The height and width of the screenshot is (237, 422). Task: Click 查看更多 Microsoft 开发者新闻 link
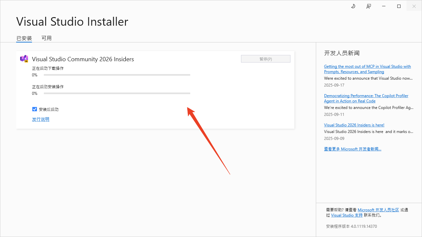352,149
